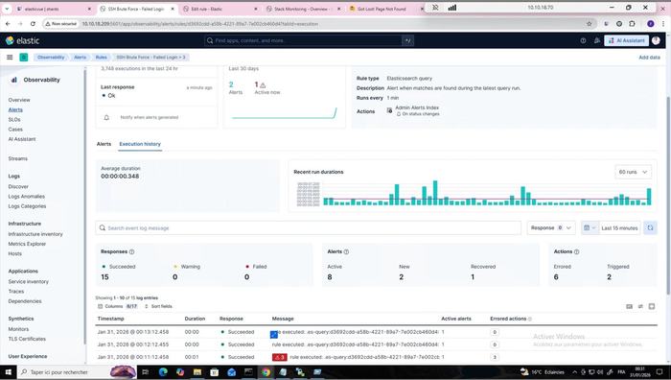Toggle the main navigation hamburger menu

click(10, 57)
